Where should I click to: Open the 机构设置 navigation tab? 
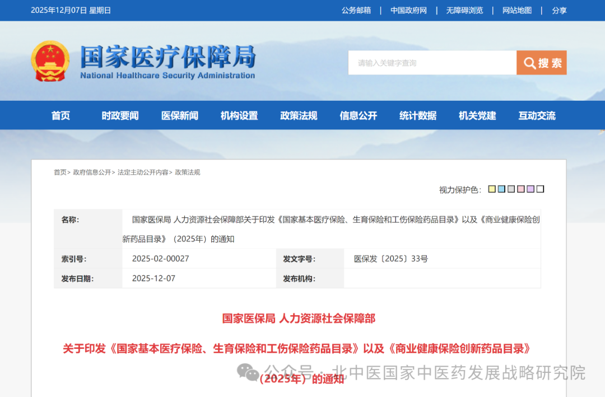239,115
